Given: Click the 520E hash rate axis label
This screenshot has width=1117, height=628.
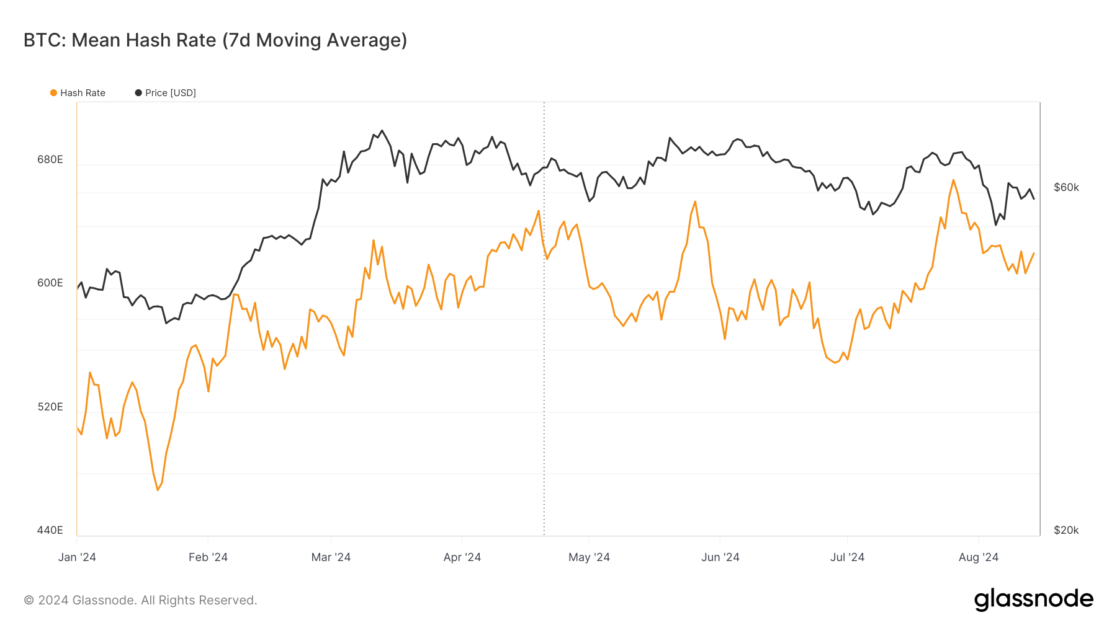Looking at the screenshot, I should click(x=50, y=407).
